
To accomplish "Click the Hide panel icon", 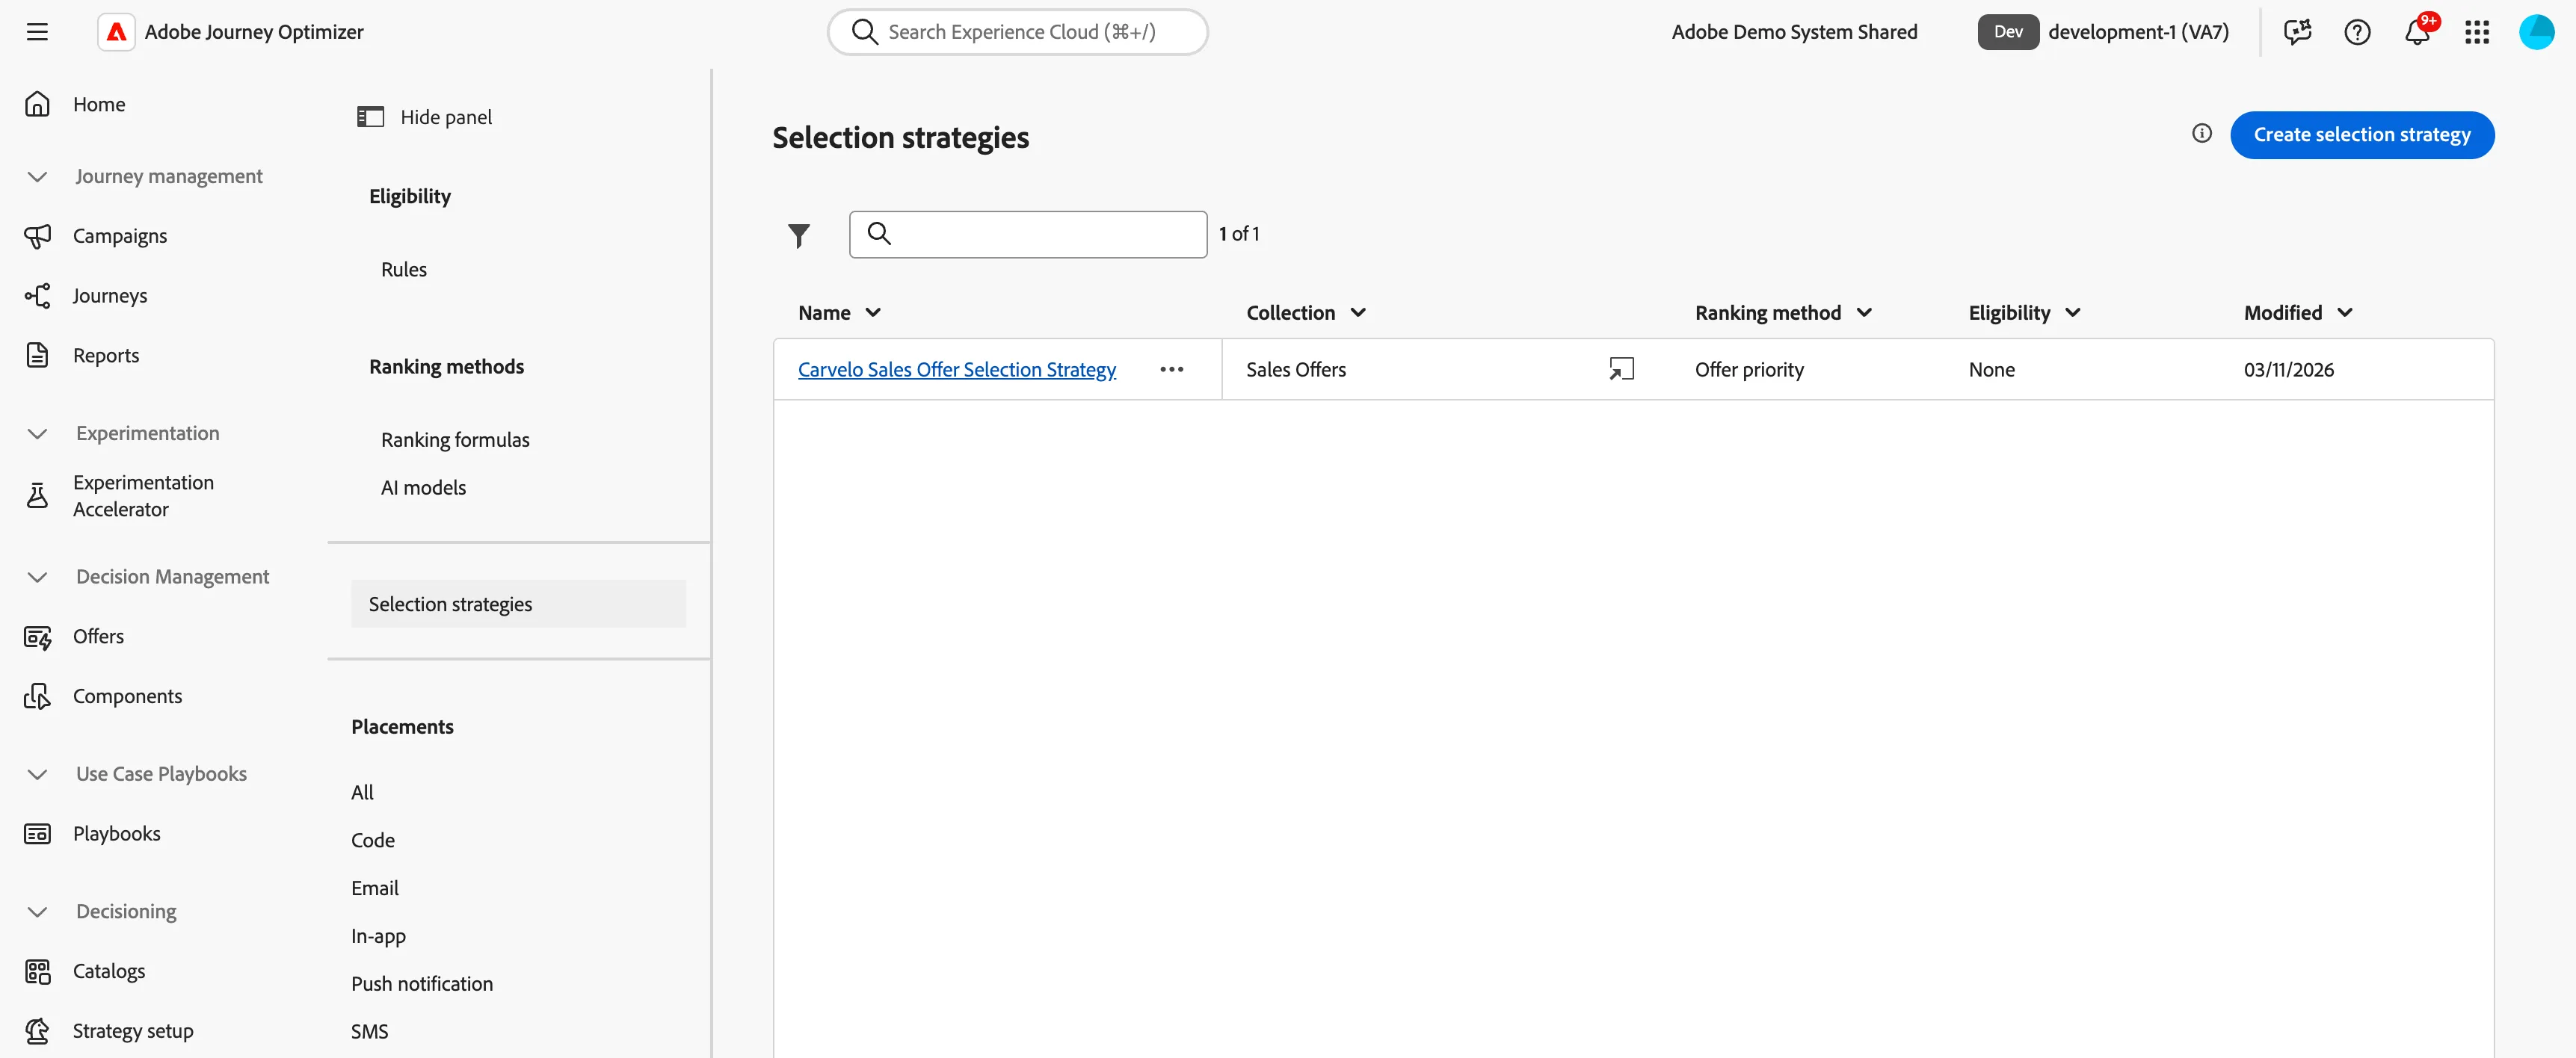I will click(370, 117).
